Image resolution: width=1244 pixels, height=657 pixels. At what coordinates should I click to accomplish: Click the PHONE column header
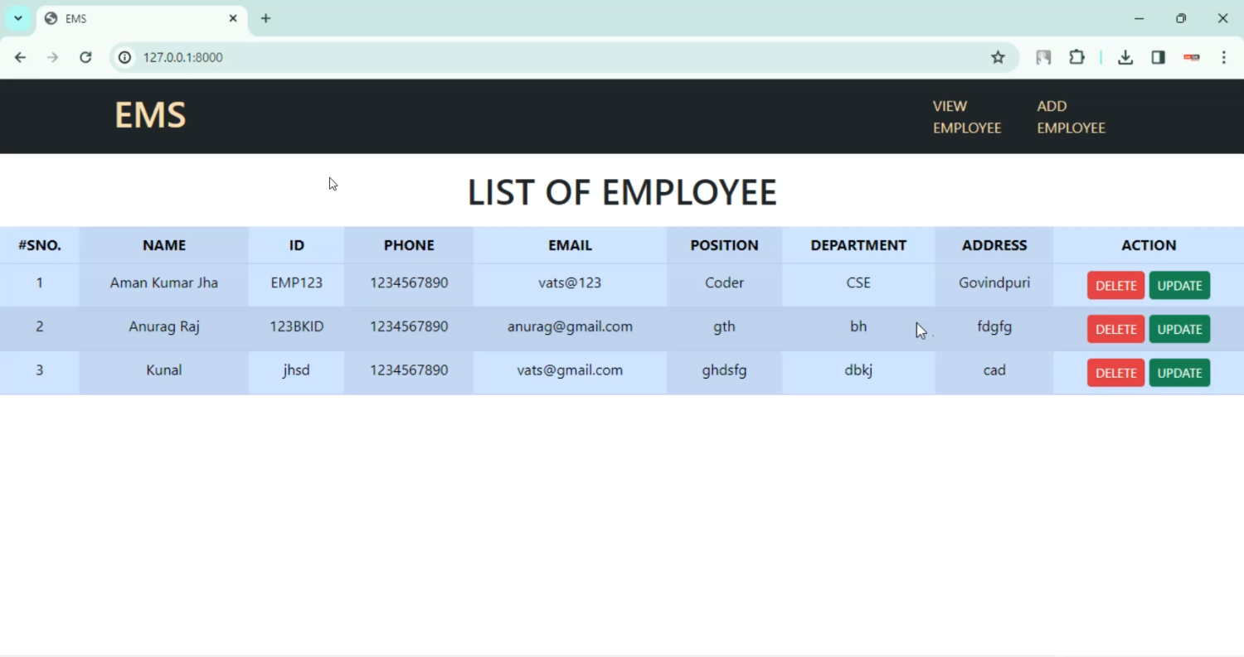(x=409, y=245)
